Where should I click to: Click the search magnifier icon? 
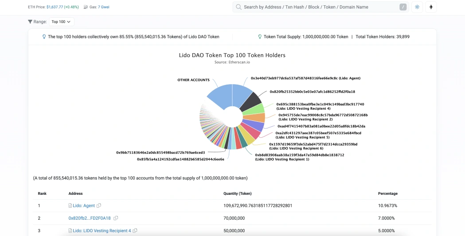238,7
